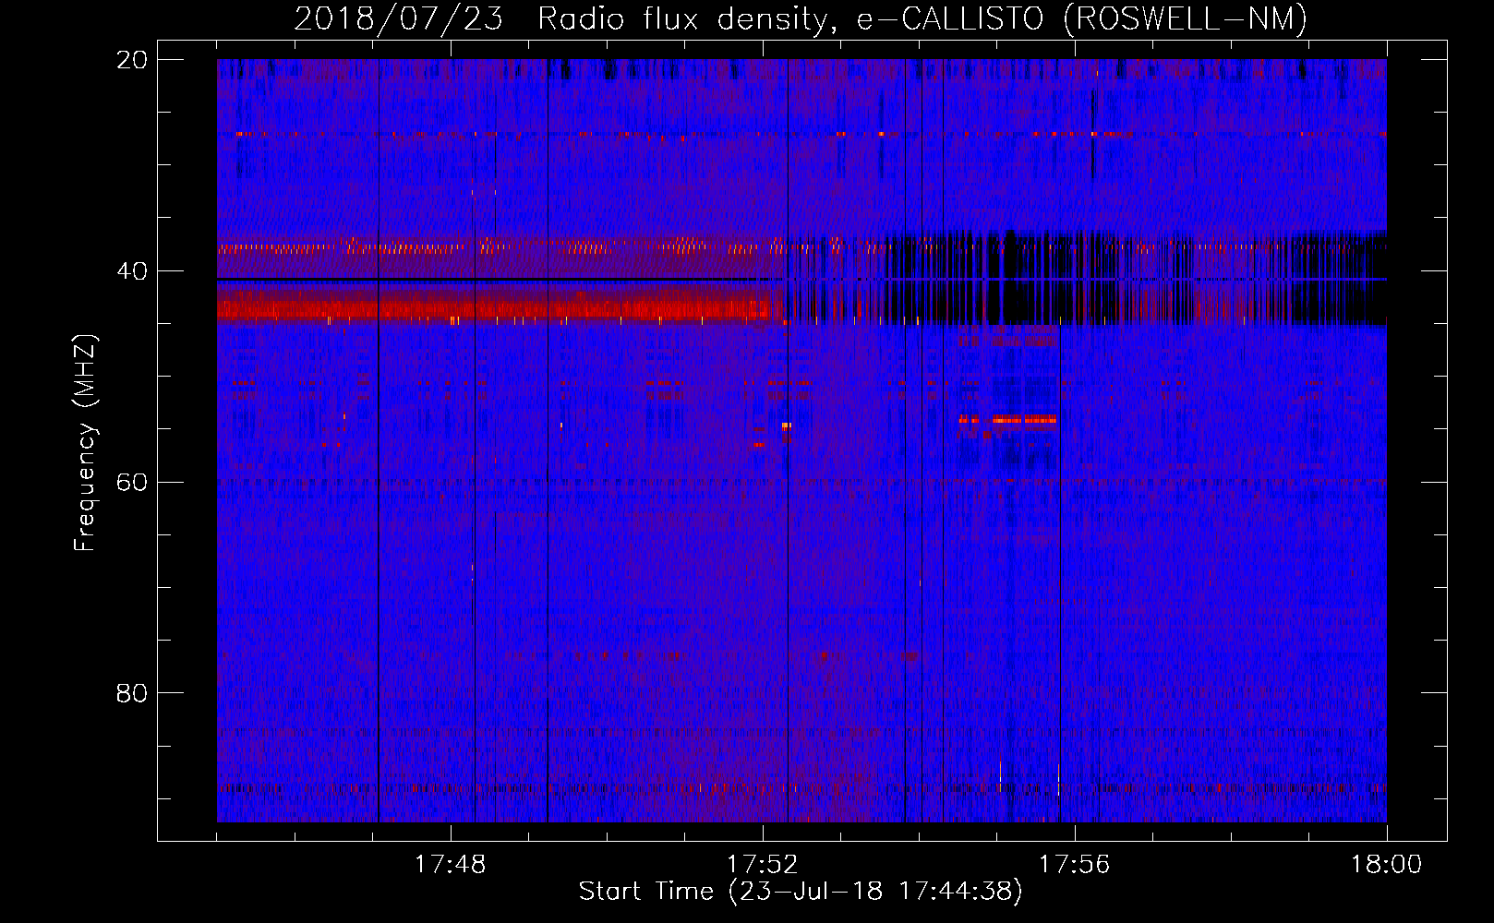Click the "Start Time (23-Jul-18 17:44:38)" x-axis label
This screenshot has height=923, width=1494.
point(801,892)
